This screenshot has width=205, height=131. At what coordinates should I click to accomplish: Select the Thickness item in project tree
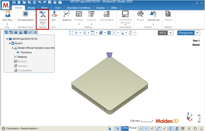point(26,52)
